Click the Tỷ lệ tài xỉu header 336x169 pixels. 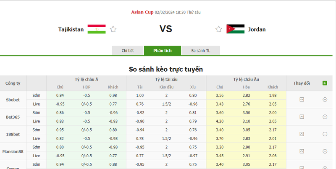(x=166, y=79)
